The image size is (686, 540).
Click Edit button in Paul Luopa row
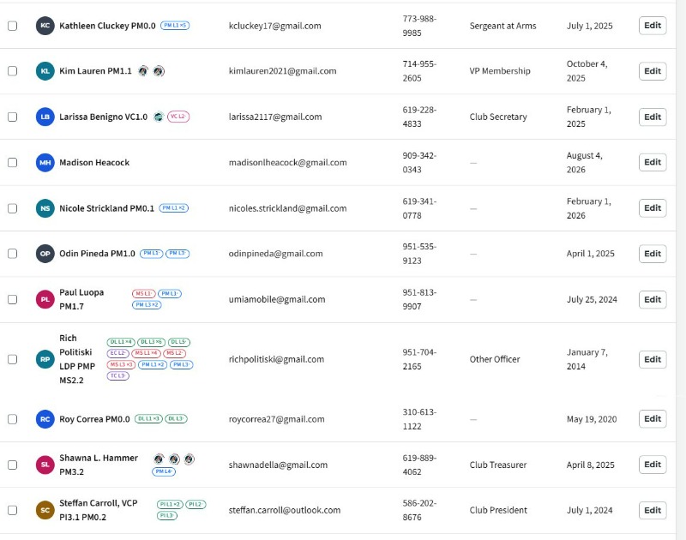[x=653, y=299]
